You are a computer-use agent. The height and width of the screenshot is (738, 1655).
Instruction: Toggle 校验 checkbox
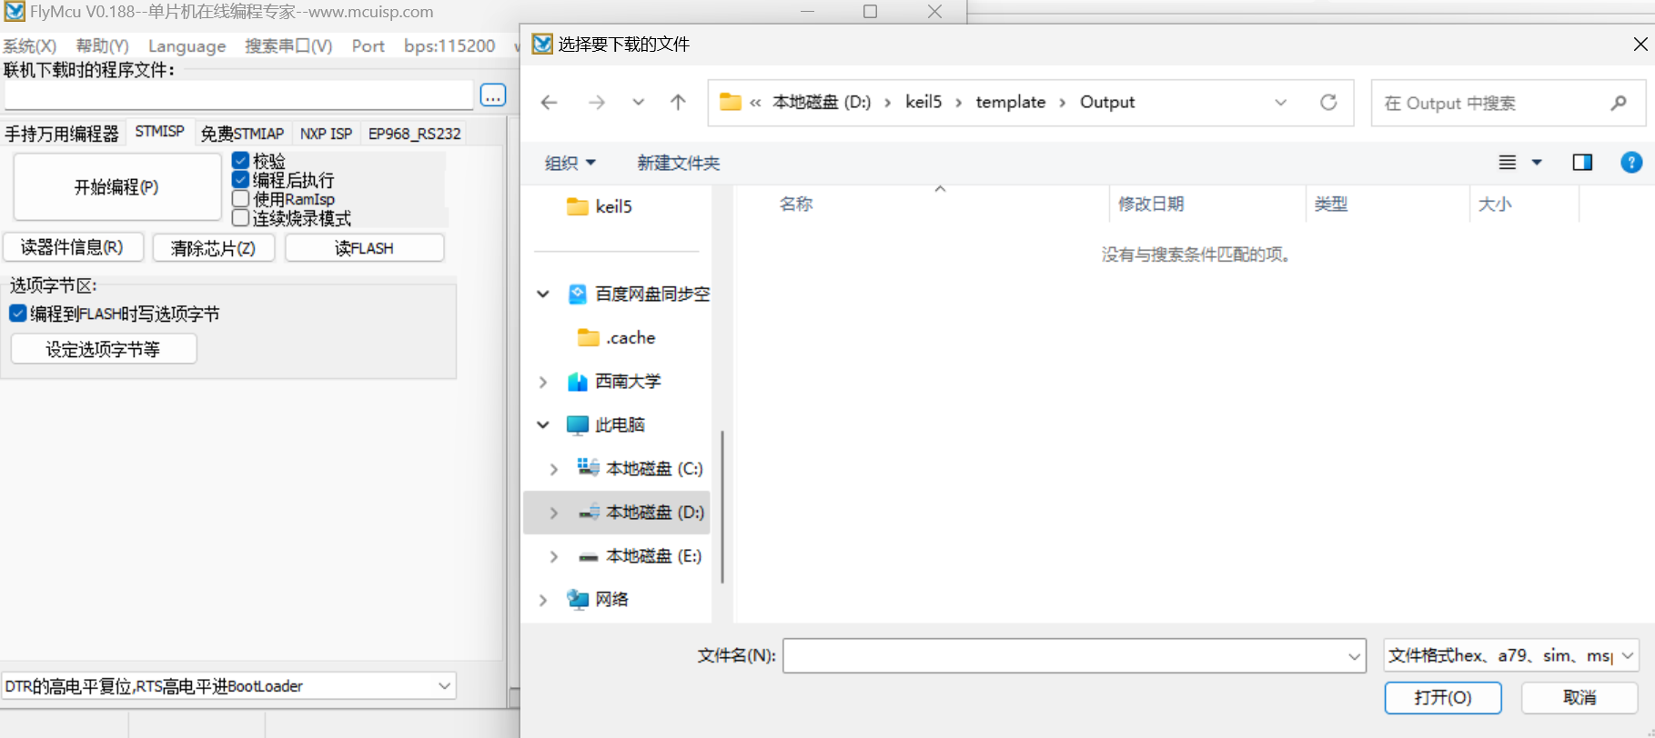point(240,161)
